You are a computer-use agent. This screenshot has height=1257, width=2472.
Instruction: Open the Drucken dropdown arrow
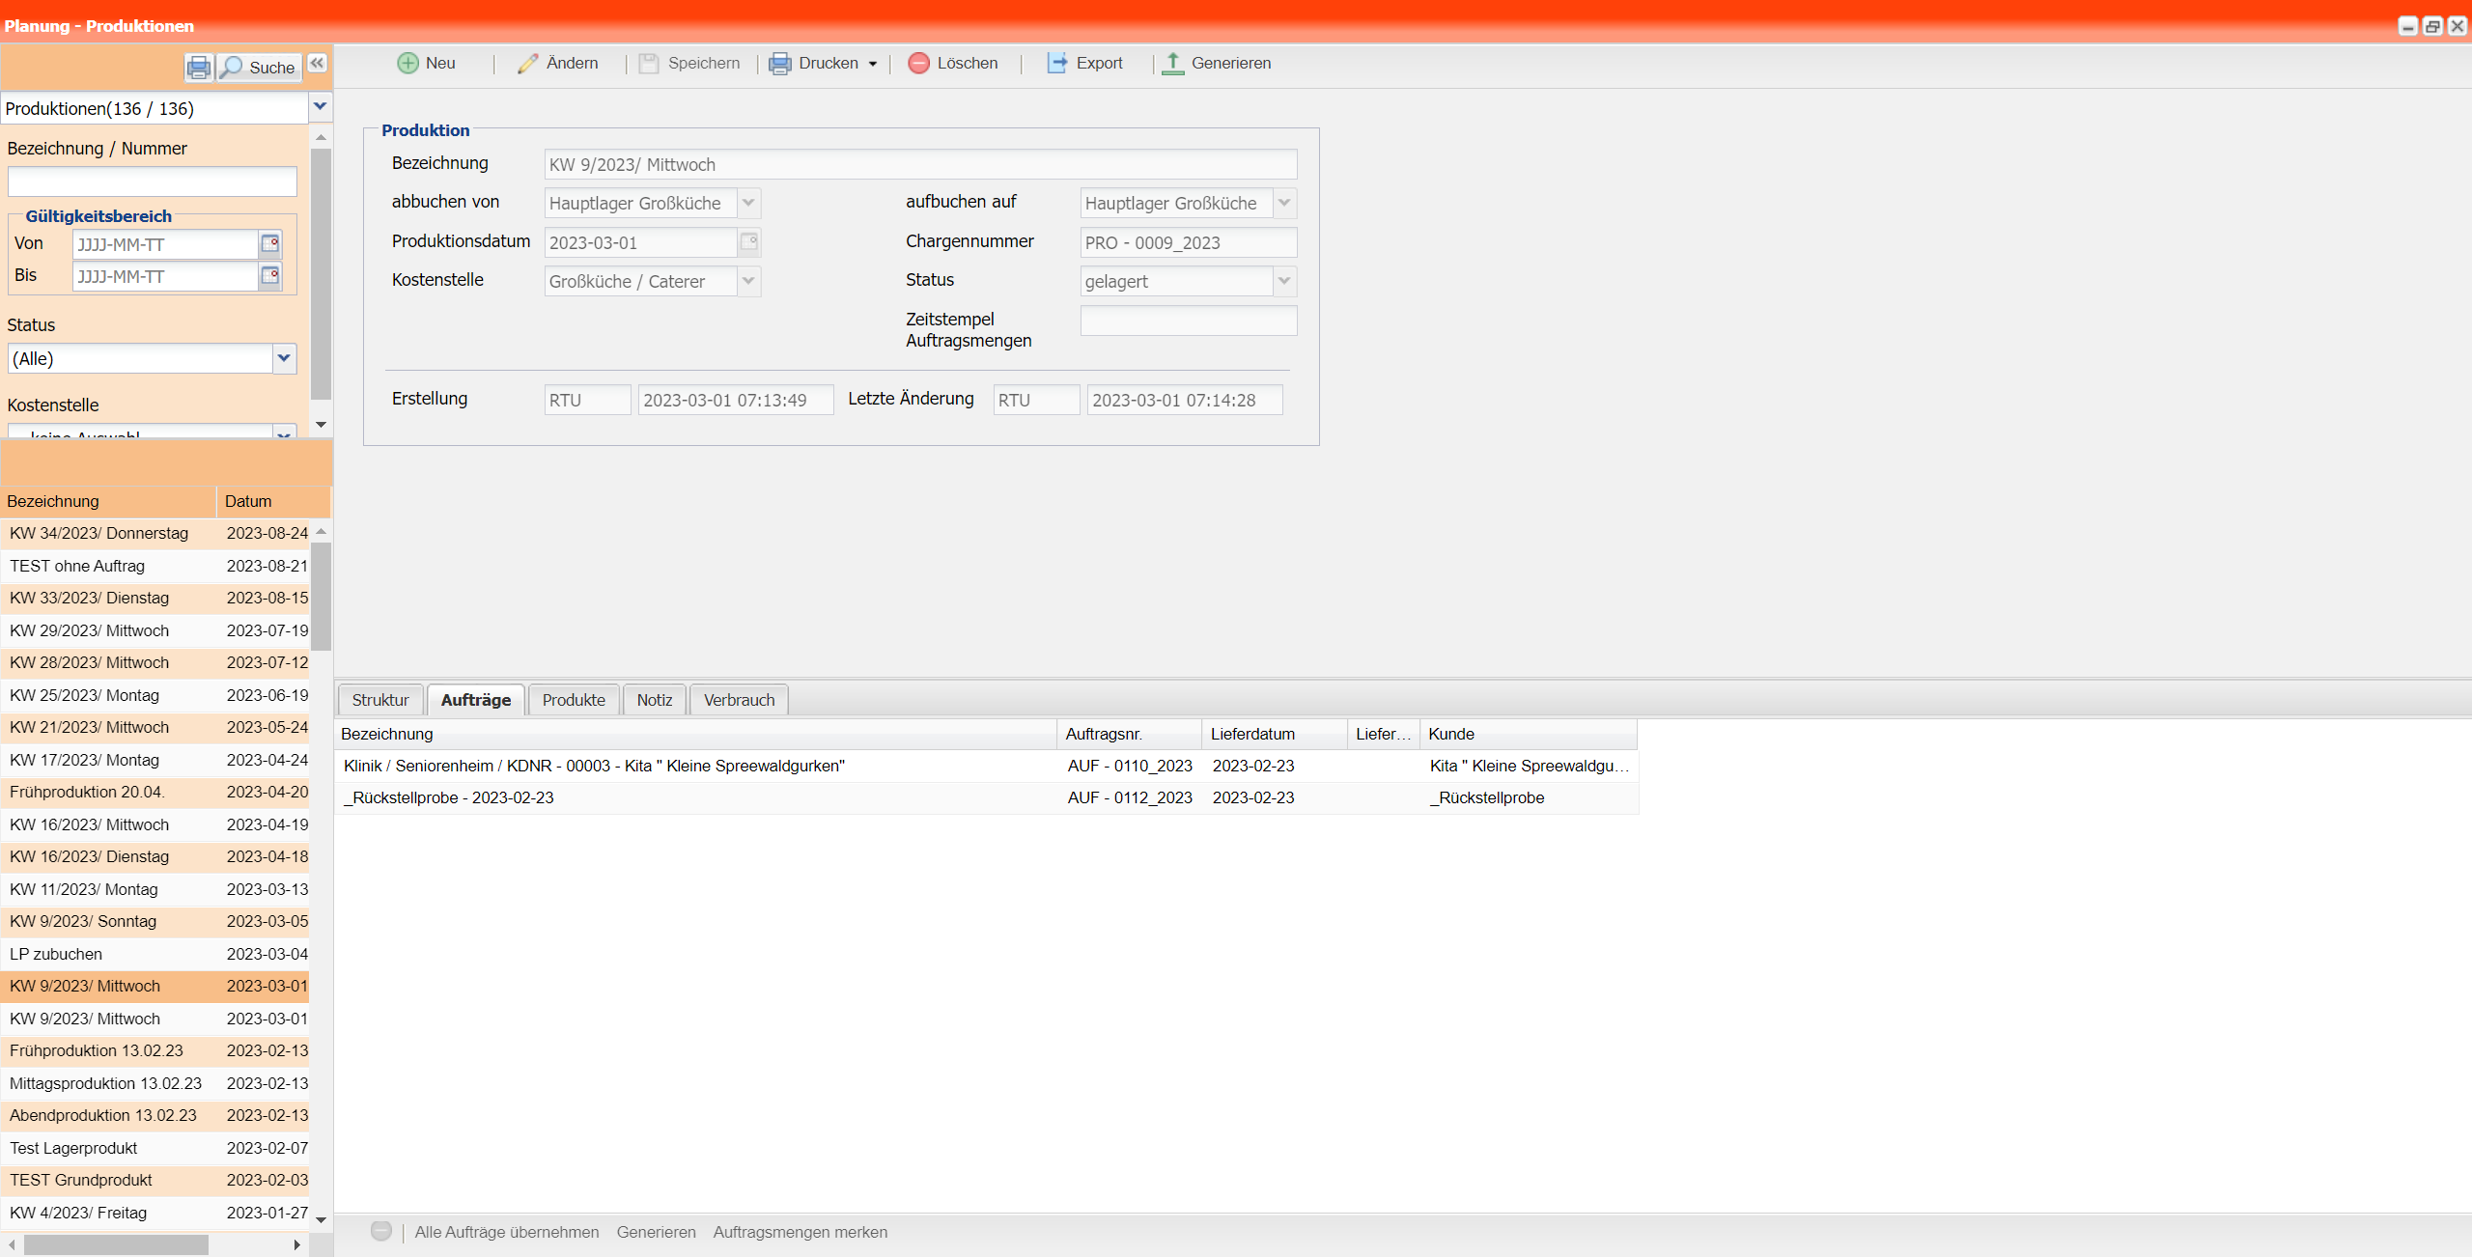[x=873, y=65]
